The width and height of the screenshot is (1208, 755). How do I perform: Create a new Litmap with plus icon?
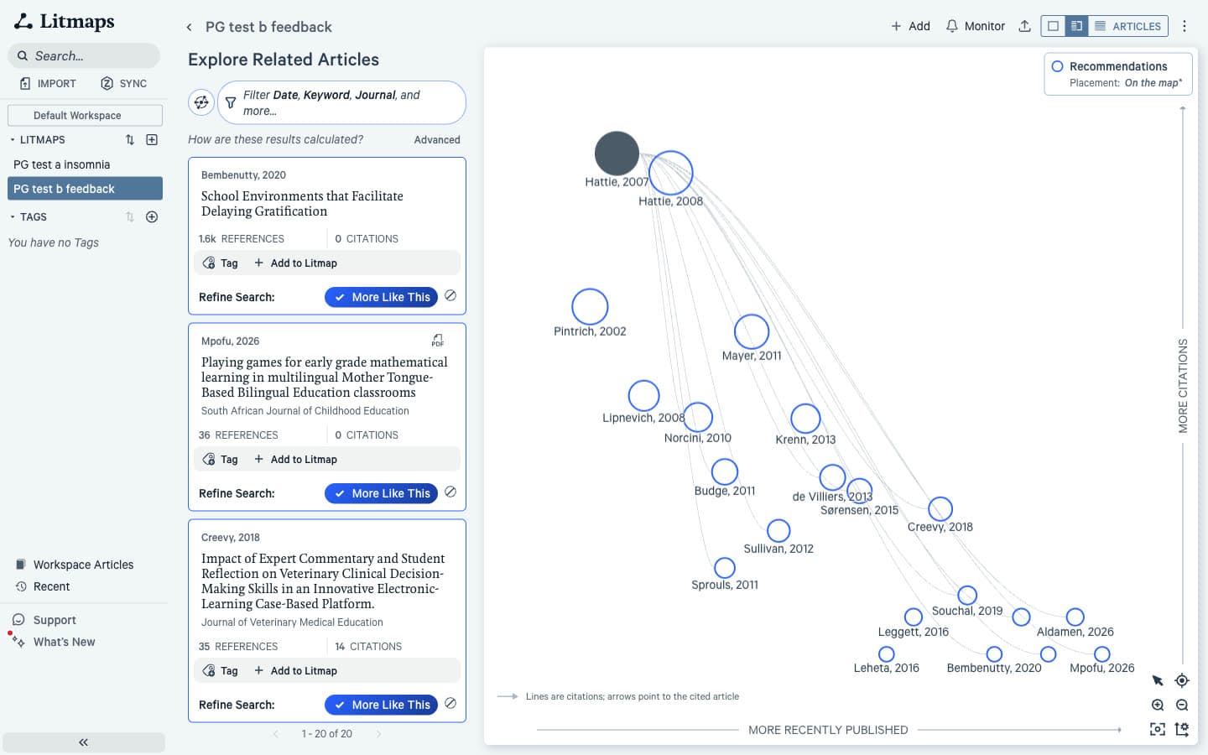tap(152, 140)
